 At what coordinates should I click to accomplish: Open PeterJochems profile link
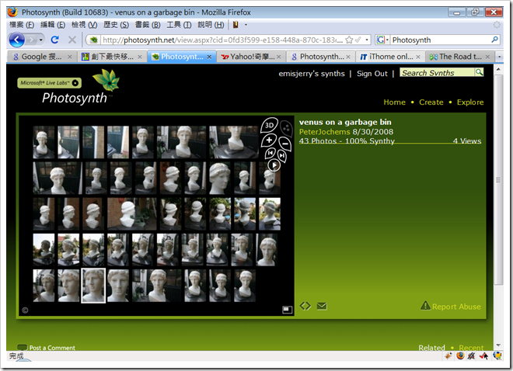click(324, 132)
